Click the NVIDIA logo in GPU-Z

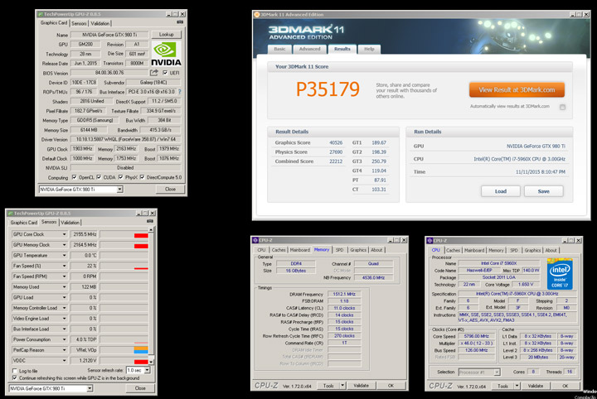click(x=166, y=54)
